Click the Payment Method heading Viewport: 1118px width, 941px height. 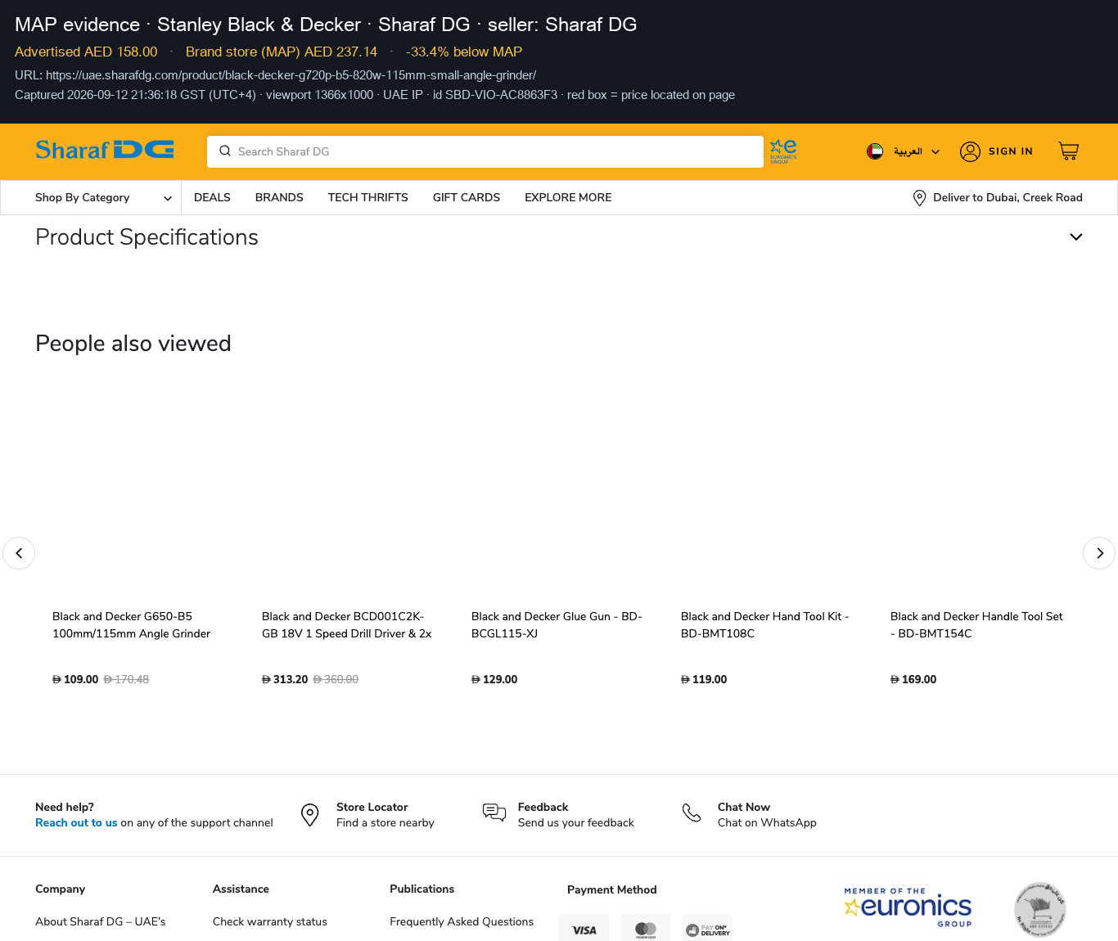pyautogui.click(x=612, y=890)
